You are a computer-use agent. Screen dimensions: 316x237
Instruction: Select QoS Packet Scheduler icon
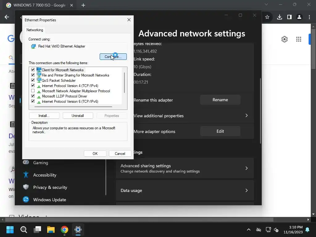pos(39,80)
